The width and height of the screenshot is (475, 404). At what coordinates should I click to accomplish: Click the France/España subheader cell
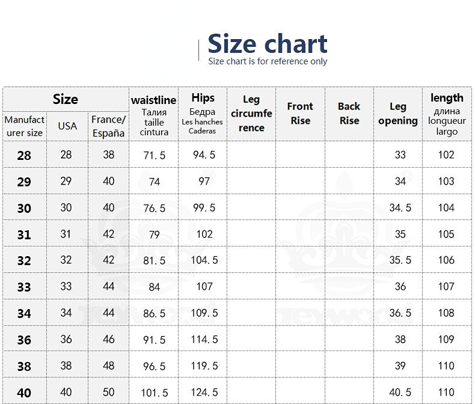click(x=108, y=127)
